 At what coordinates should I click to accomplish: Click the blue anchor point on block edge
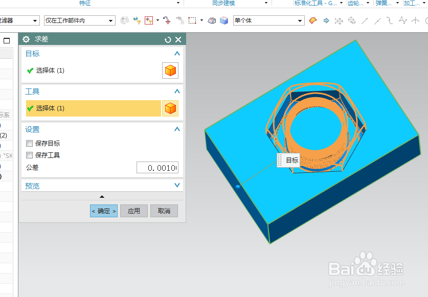pyautogui.click(x=238, y=187)
